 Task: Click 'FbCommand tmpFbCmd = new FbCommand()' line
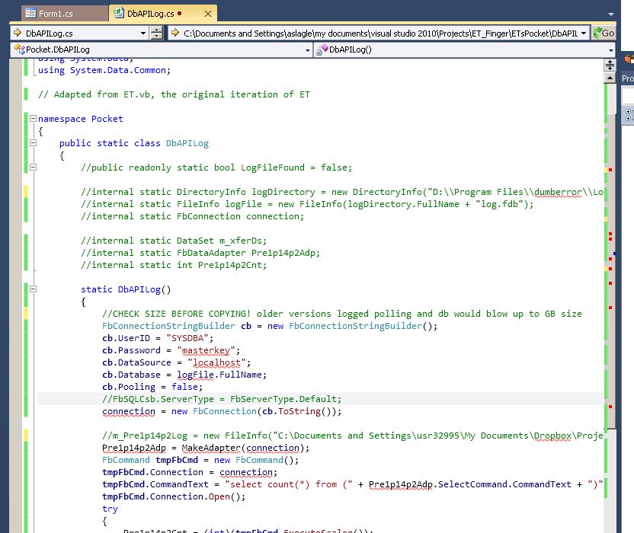point(200,460)
